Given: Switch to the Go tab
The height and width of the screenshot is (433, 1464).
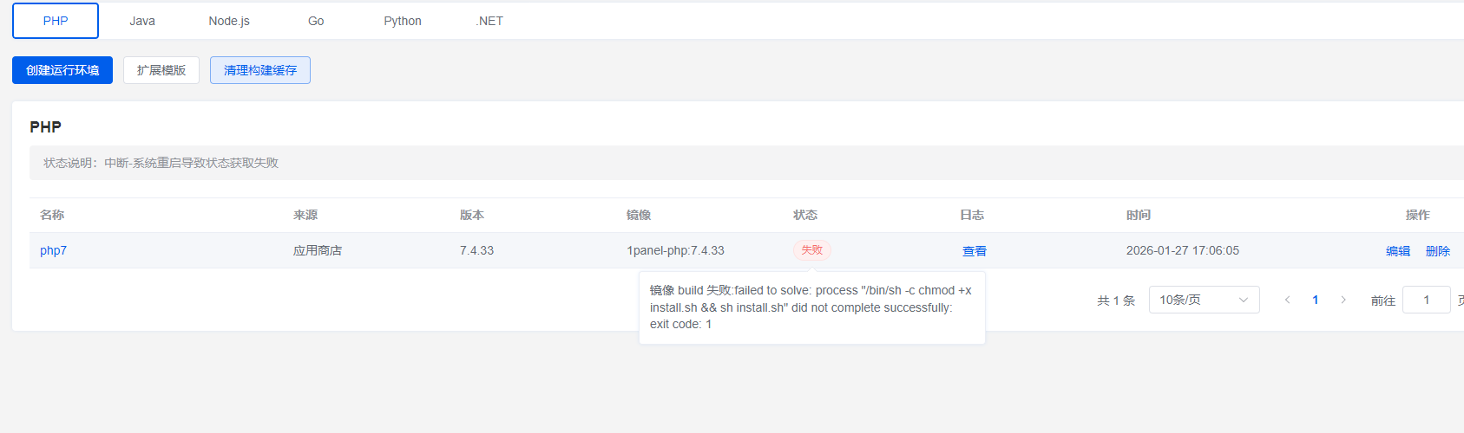Looking at the screenshot, I should (x=316, y=21).
